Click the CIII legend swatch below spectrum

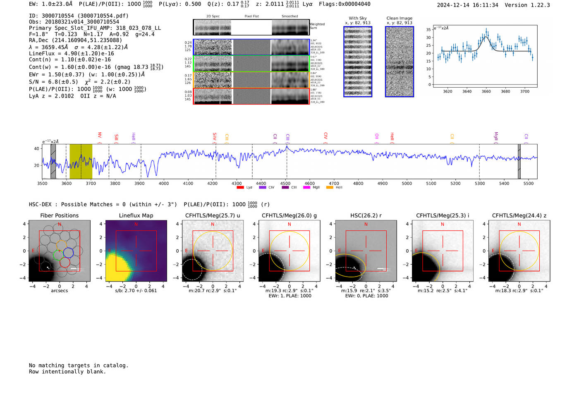point(285,187)
